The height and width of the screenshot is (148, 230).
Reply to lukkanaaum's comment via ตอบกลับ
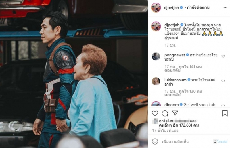click(172, 95)
